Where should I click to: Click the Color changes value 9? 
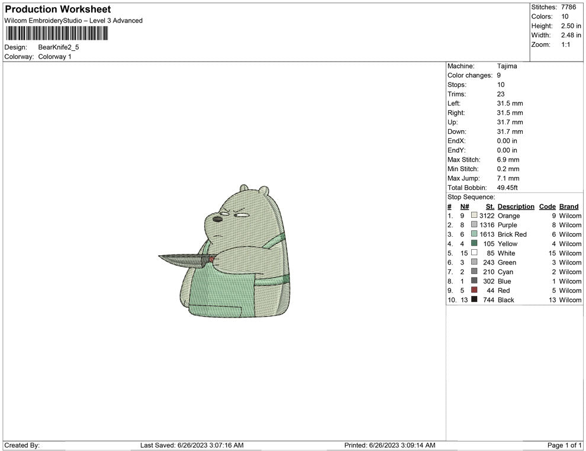pyautogui.click(x=499, y=76)
